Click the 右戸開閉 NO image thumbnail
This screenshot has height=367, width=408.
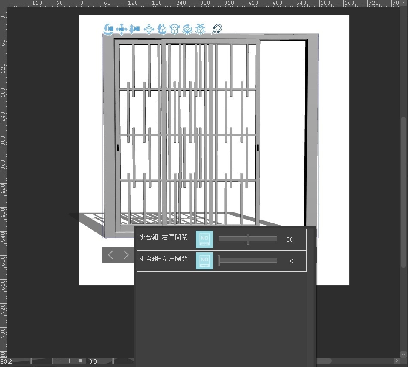[x=204, y=239]
